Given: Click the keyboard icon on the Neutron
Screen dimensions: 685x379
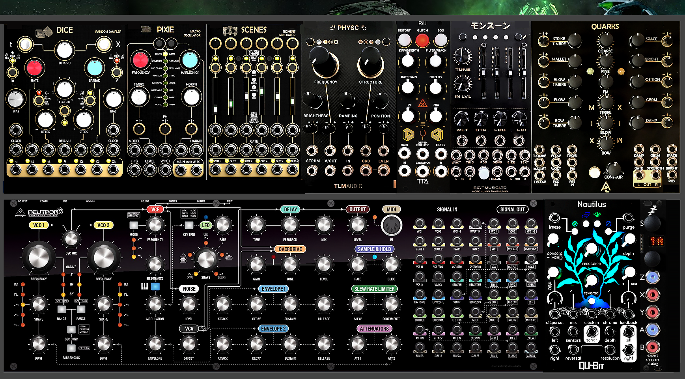Looking at the screenshot, I should 145,287.
